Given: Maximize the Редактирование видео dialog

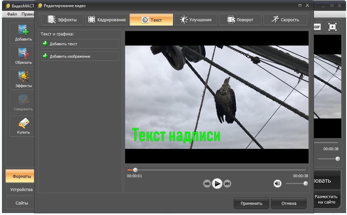Looking at the screenshot, I should click(x=300, y=5).
